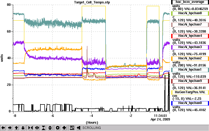Select the HacAi_hpchan7 legend entry
Screen dimensions: 209x131
tap(190, 25)
